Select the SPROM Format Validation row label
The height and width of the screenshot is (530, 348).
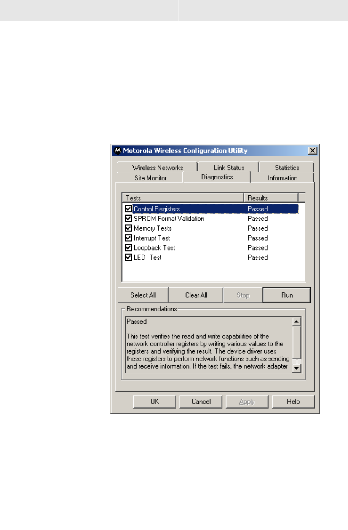tap(169, 219)
